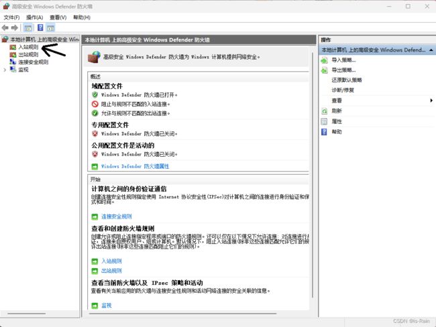Click 导入策略... in actions pane
Screen dimensions: 436x327
pyautogui.click(x=343, y=60)
